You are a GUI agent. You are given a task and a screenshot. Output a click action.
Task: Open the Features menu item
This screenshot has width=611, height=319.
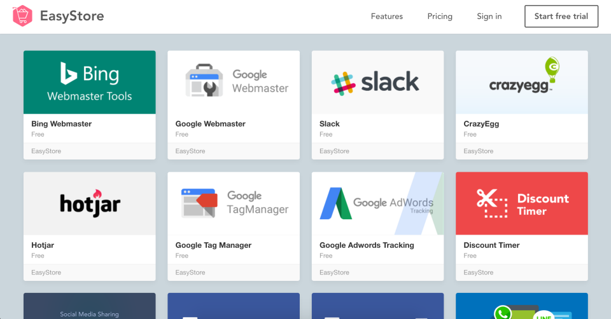coord(387,17)
